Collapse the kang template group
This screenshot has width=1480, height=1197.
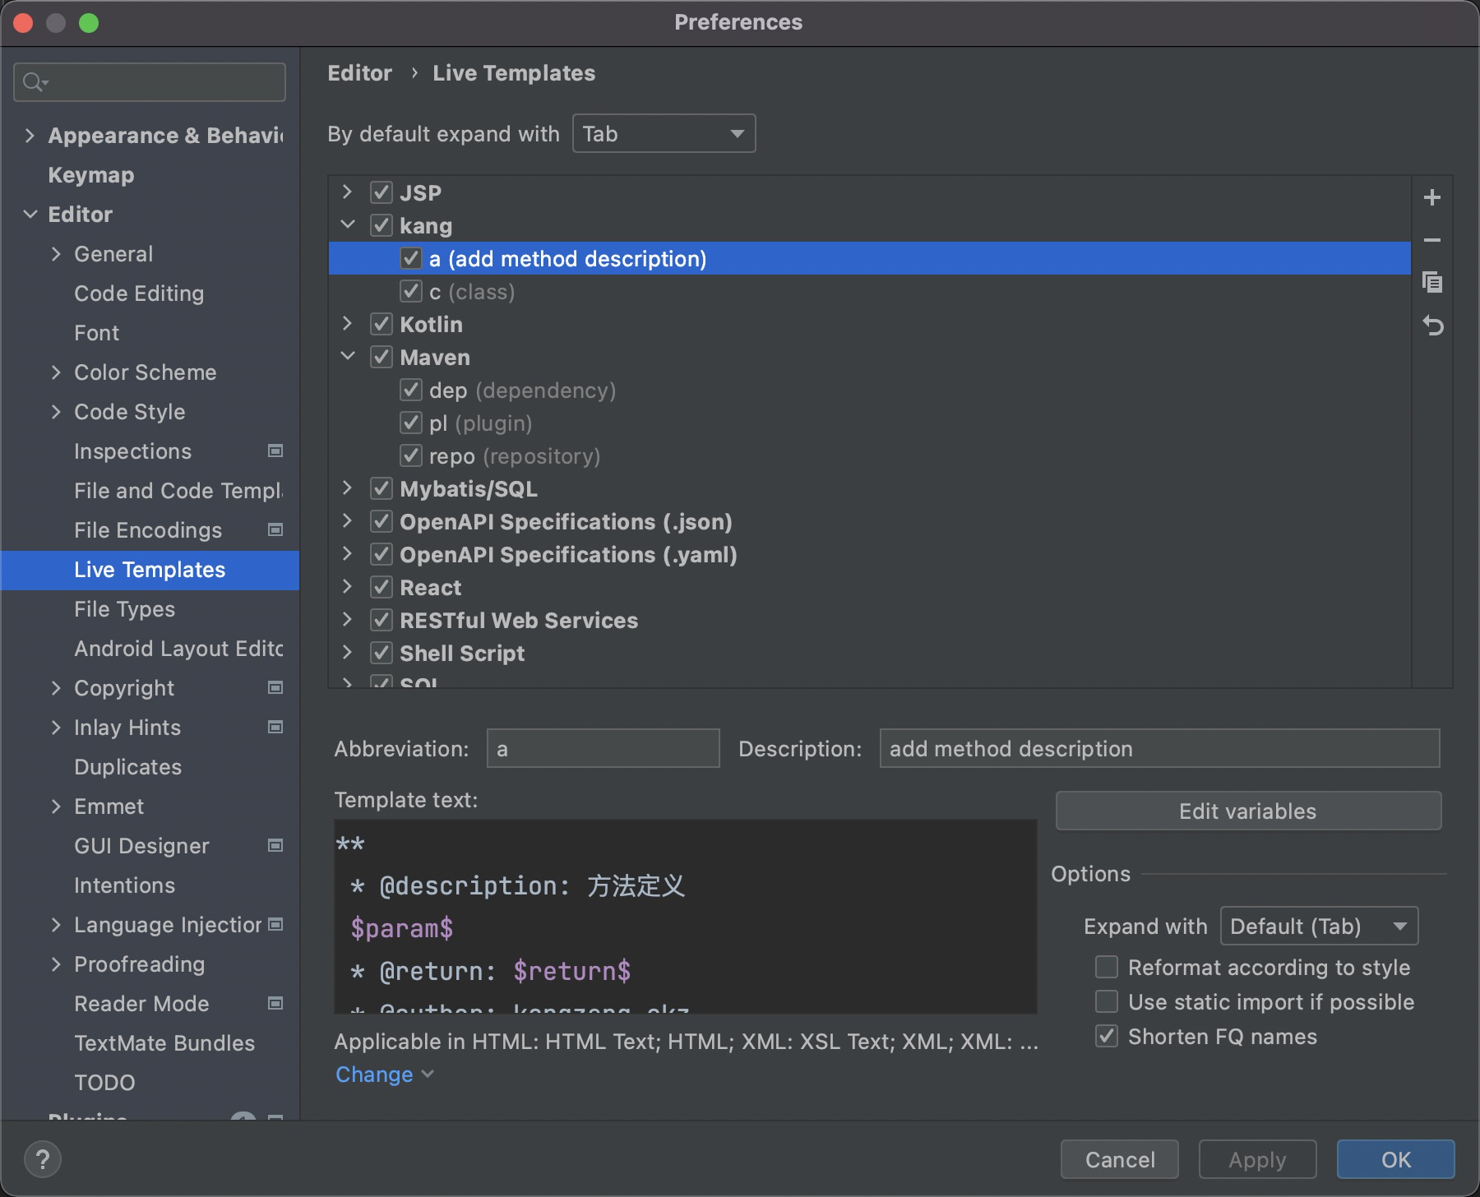click(348, 224)
